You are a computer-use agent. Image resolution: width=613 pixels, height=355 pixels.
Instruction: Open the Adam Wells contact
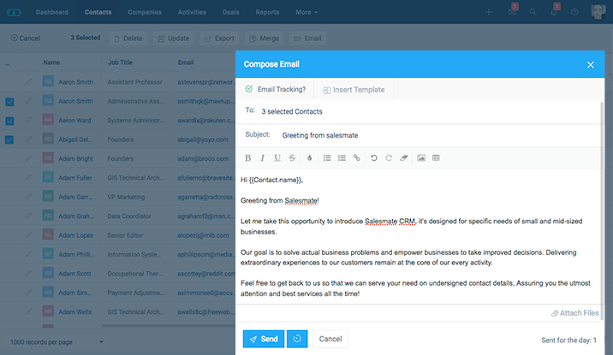pos(74,312)
